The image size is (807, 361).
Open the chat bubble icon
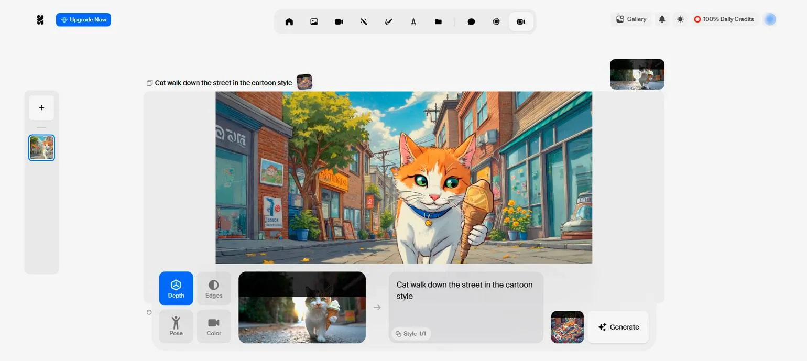pos(471,21)
